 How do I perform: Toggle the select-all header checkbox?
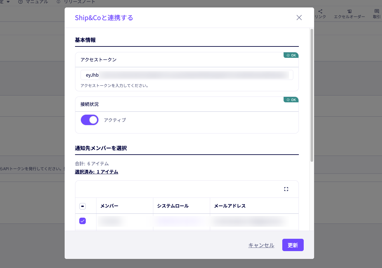[83, 206]
